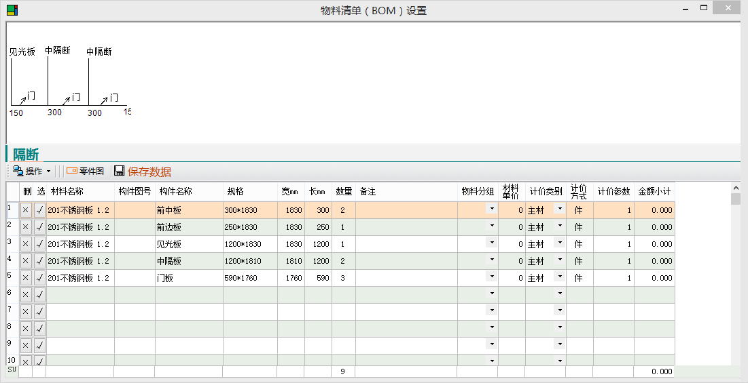
Task: Open the 操作 operations menu
Action: (x=31, y=172)
